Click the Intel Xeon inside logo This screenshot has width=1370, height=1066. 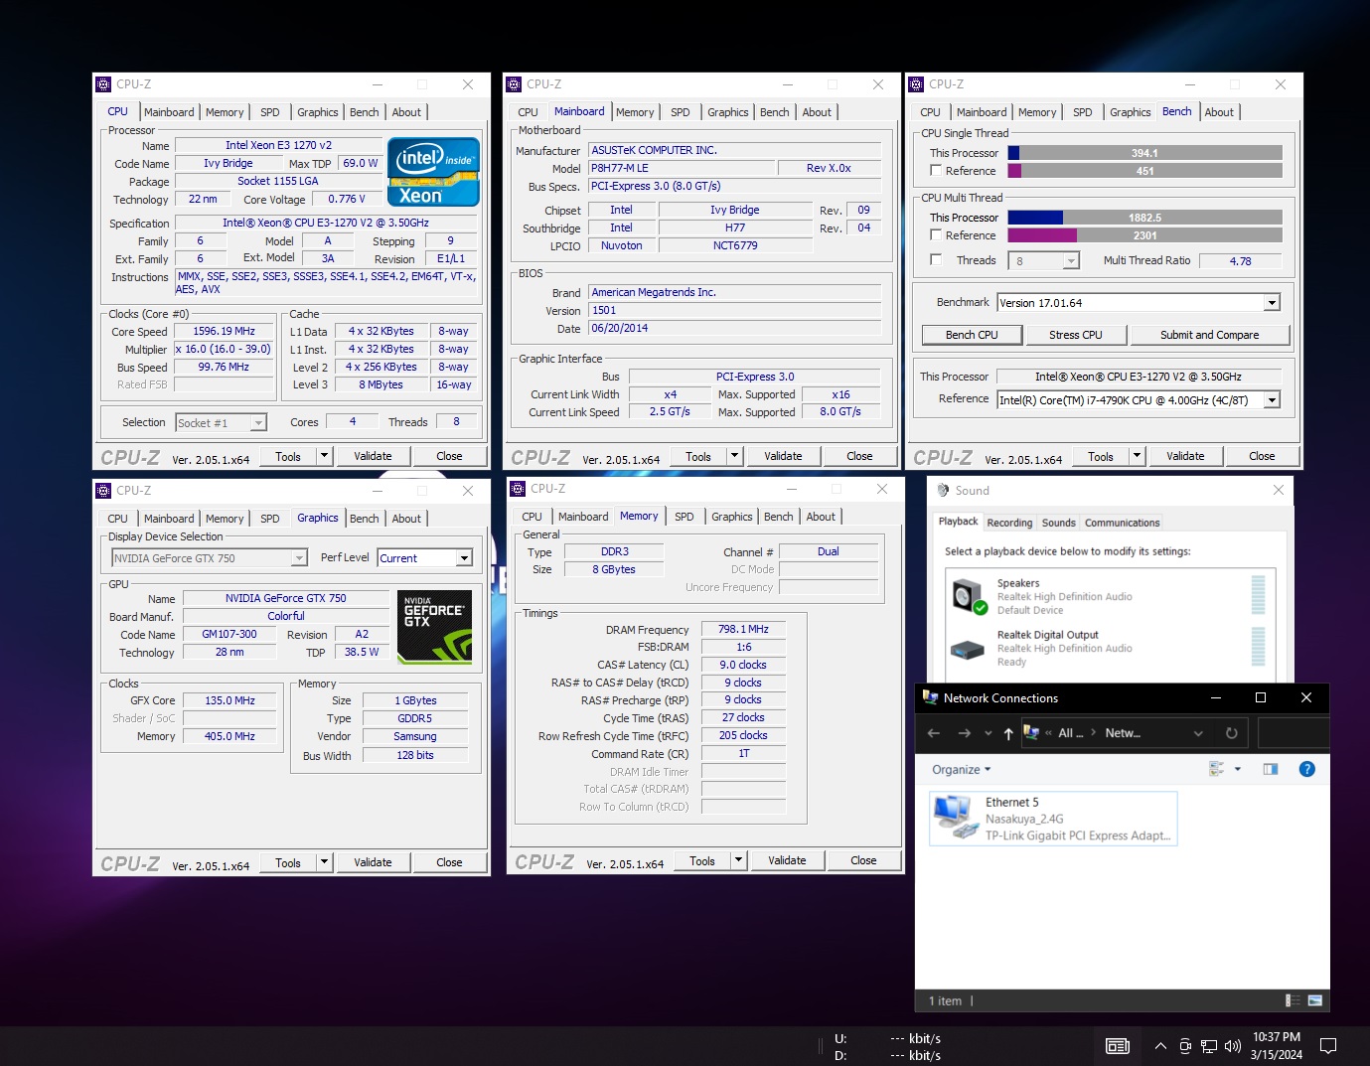click(433, 171)
